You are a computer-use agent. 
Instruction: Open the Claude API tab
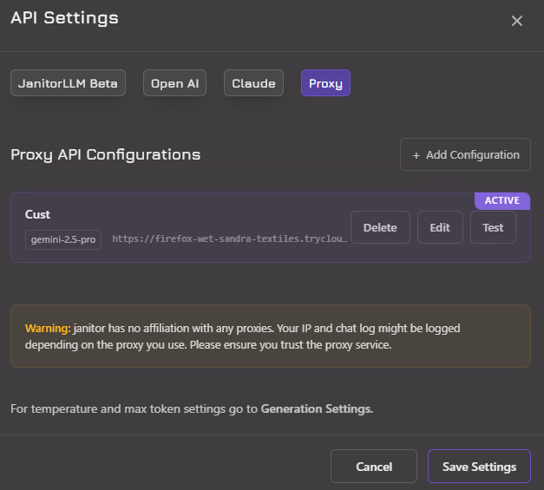click(253, 83)
